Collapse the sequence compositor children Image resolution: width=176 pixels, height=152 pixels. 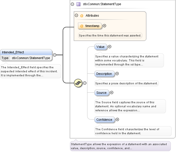point(85,83)
